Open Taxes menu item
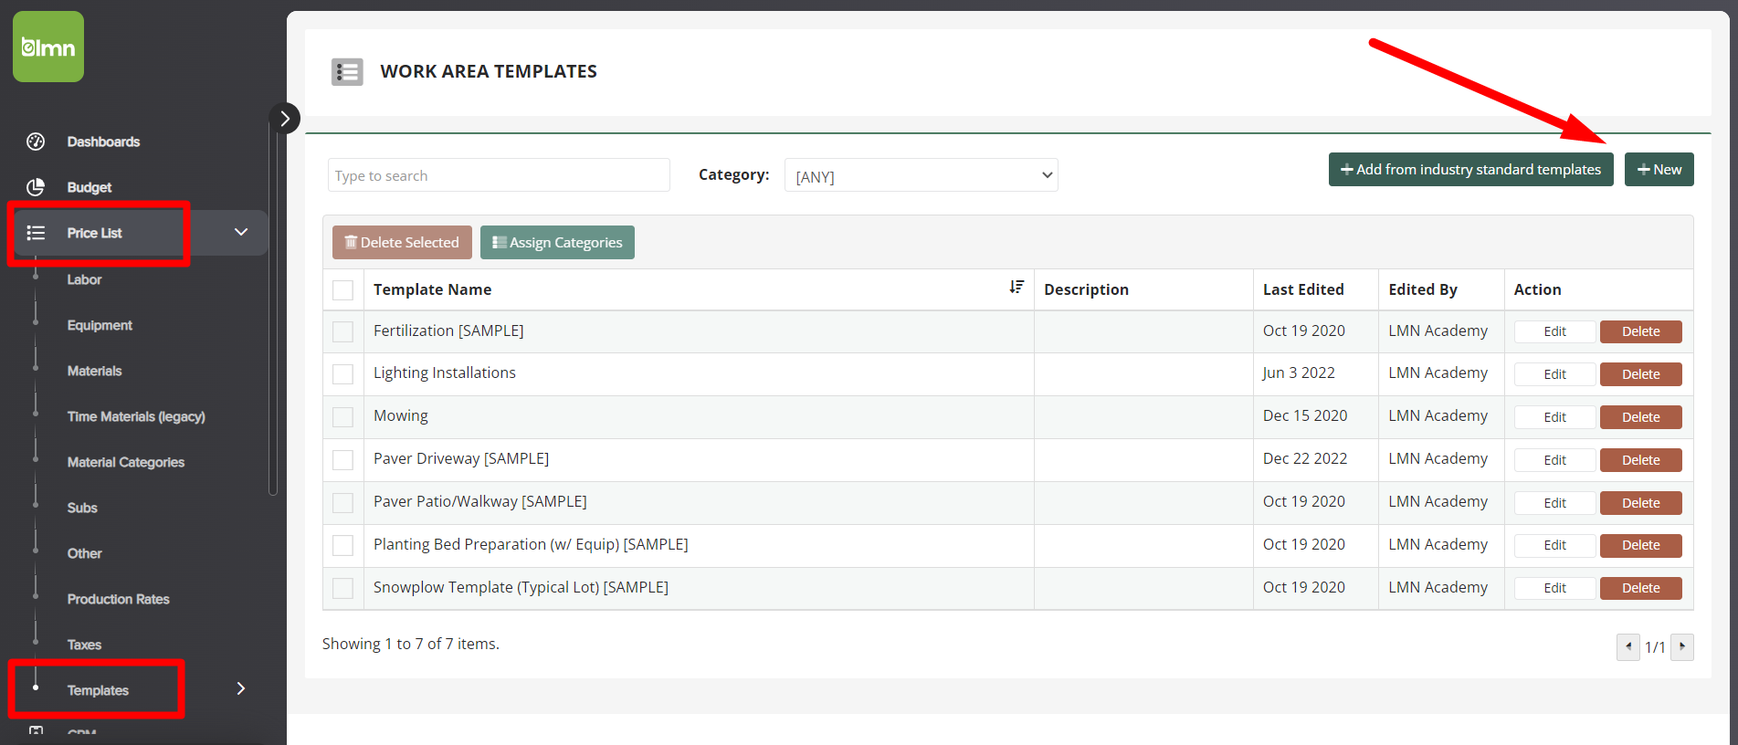Image resolution: width=1738 pixels, height=745 pixels. point(84,645)
